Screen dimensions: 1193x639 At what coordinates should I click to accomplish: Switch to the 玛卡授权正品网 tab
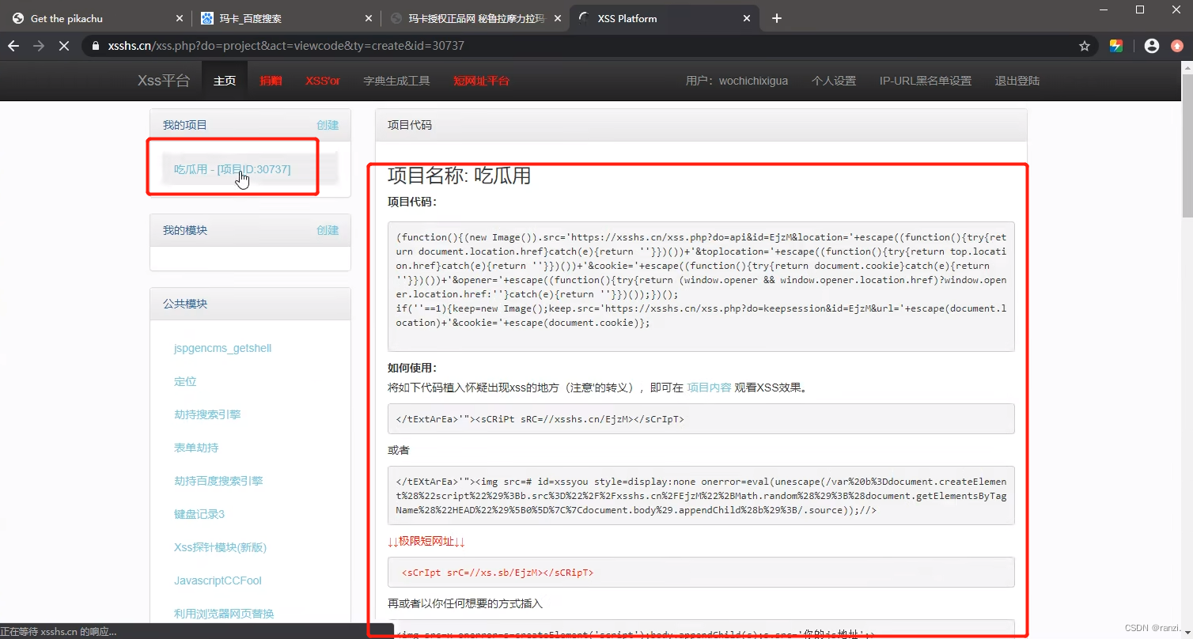475,18
